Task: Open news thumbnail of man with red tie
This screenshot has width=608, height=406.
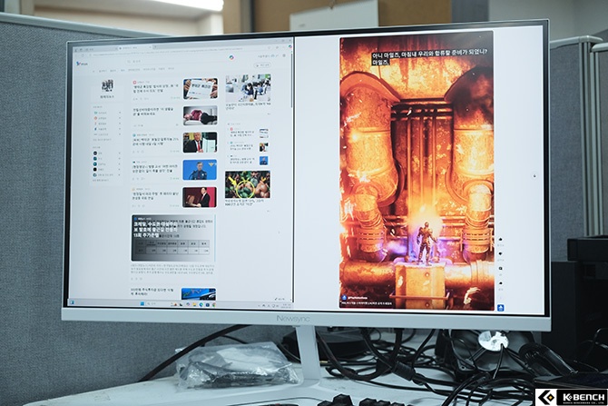Action: point(200,143)
